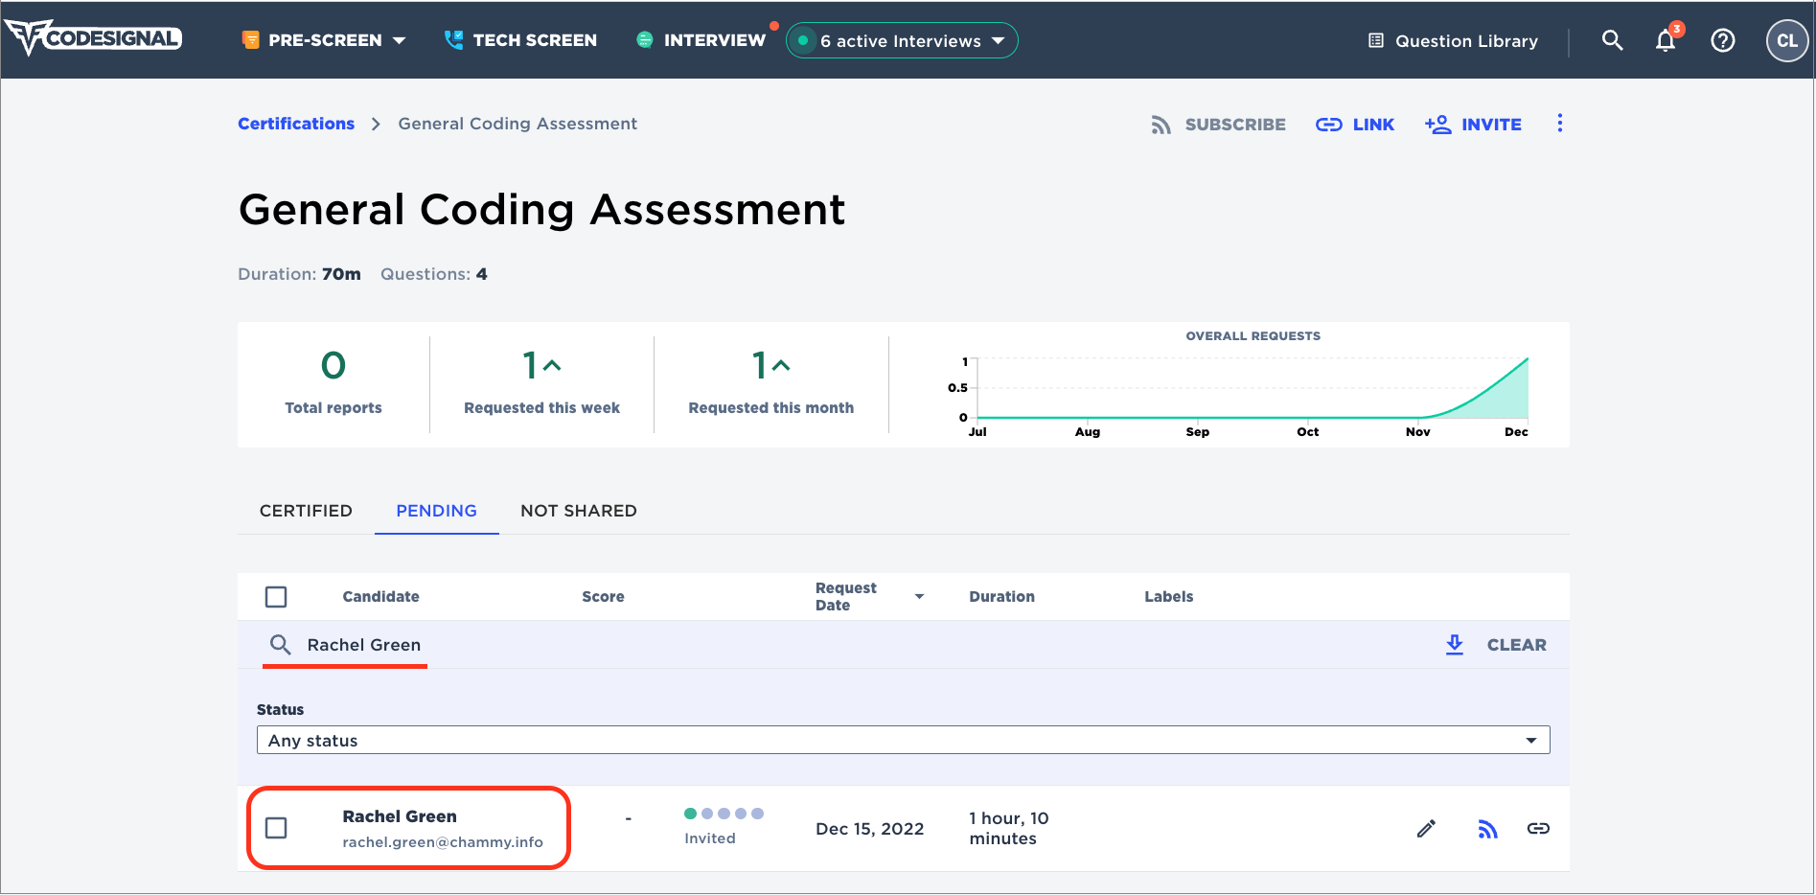
Task: Select all candidates header checkbox
Action: click(276, 597)
